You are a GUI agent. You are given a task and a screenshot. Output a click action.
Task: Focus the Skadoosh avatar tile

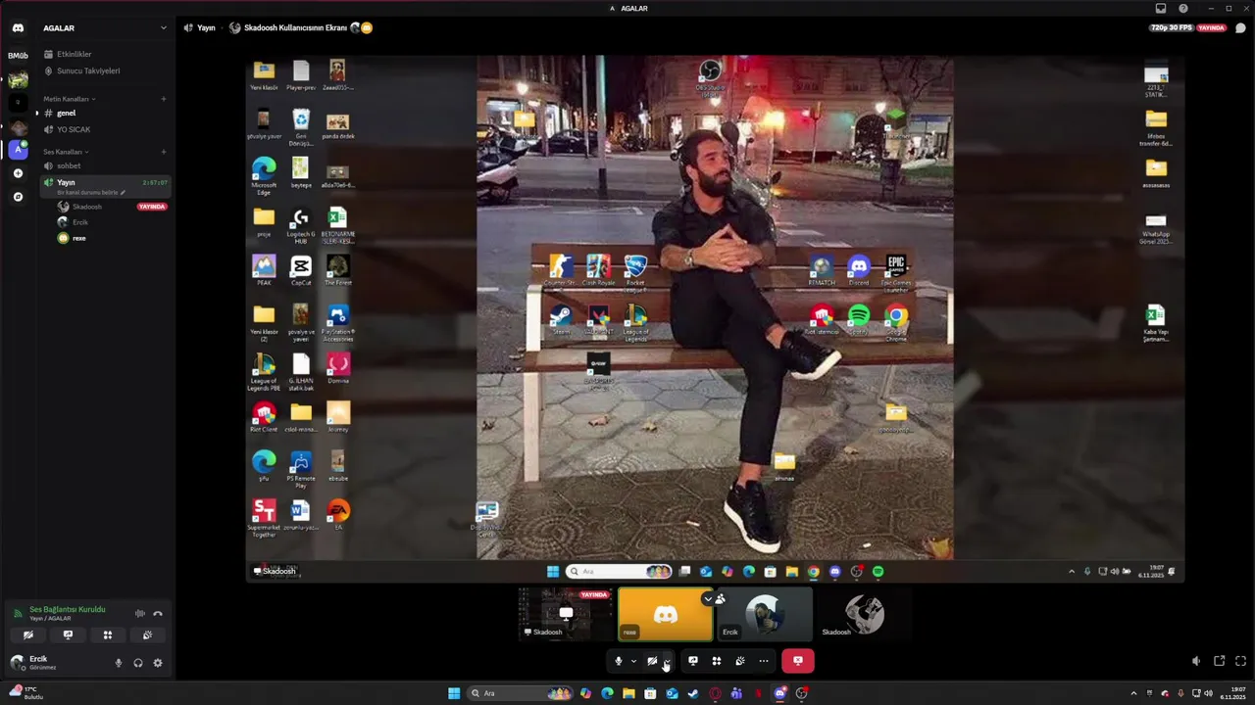click(x=866, y=614)
